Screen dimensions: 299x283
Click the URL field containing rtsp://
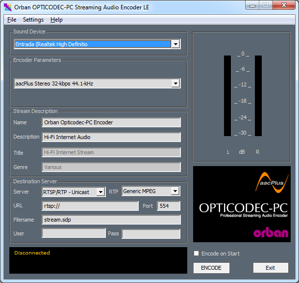coord(90,206)
